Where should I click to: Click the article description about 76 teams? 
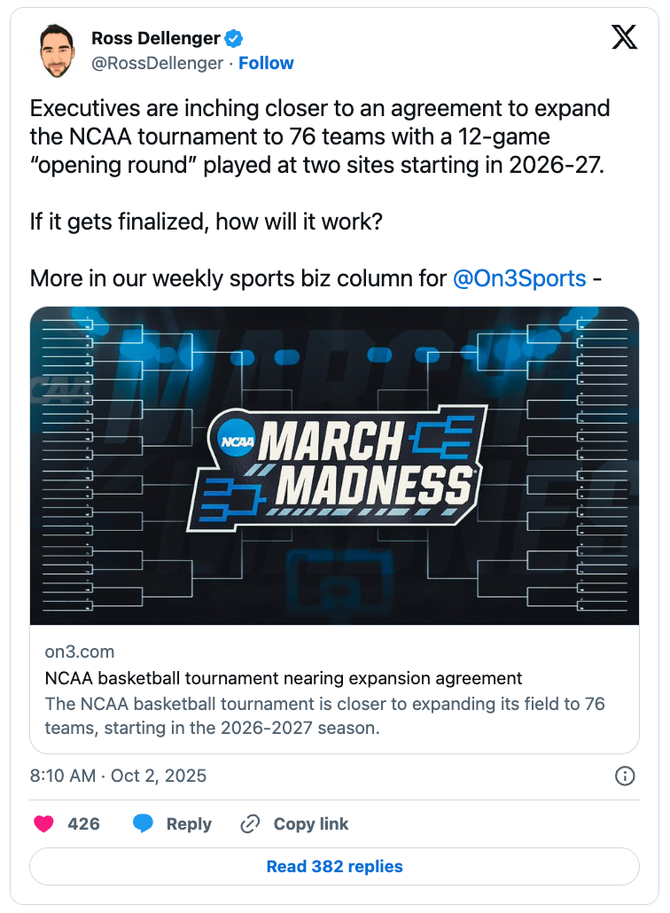(x=324, y=715)
